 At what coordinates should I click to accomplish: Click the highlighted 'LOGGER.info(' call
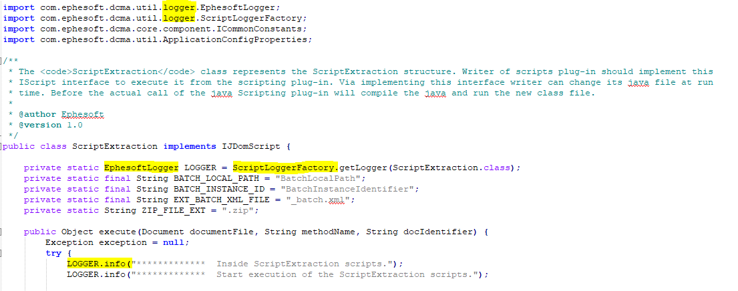tap(100, 264)
